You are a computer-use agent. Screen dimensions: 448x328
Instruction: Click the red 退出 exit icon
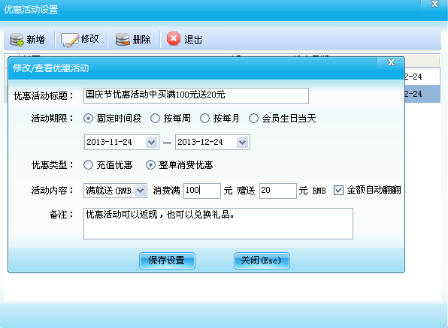point(174,39)
